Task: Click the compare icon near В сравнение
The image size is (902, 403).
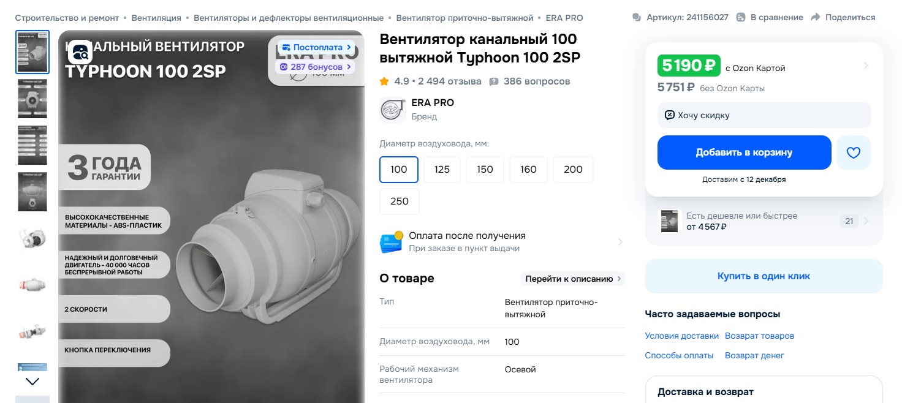Action: pyautogui.click(x=741, y=17)
